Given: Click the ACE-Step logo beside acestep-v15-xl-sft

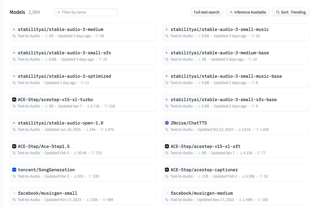Looking at the screenshot, I should [x=167, y=146].
